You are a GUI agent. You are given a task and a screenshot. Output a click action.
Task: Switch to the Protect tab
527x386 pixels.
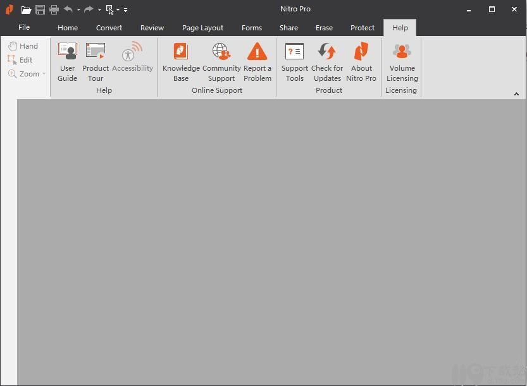pyautogui.click(x=363, y=28)
